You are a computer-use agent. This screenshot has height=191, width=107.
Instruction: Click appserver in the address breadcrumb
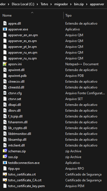pyautogui.click(x=97, y=4)
